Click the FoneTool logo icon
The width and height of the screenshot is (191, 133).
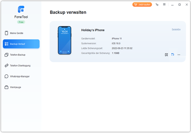[x=21, y=9]
